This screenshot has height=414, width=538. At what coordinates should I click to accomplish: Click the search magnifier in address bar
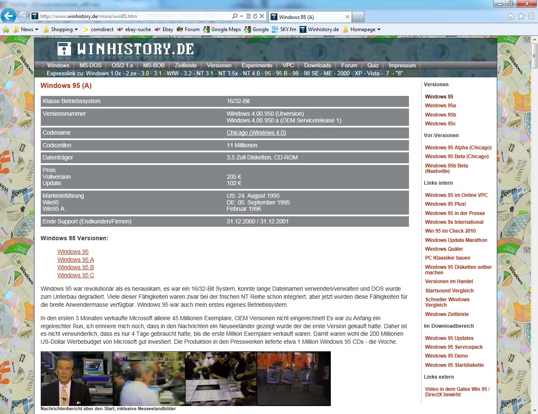235,16
